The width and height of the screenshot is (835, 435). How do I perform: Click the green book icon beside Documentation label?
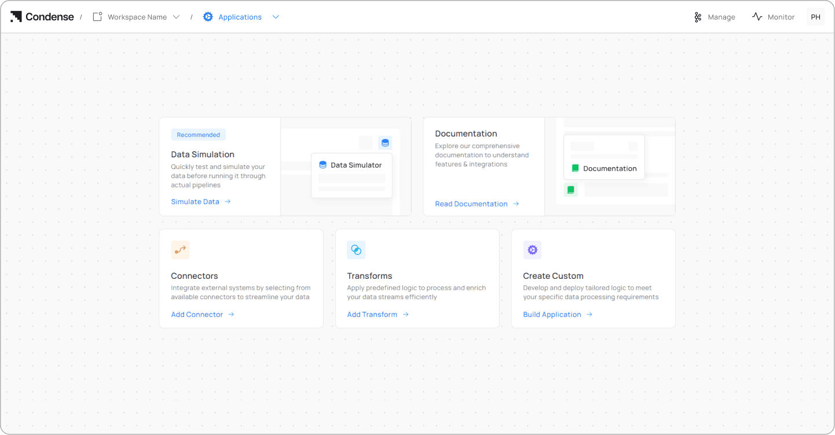(575, 168)
